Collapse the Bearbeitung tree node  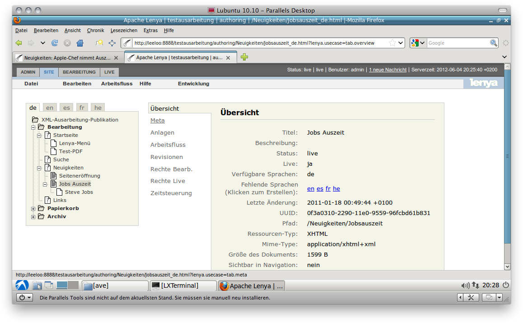click(x=33, y=127)
